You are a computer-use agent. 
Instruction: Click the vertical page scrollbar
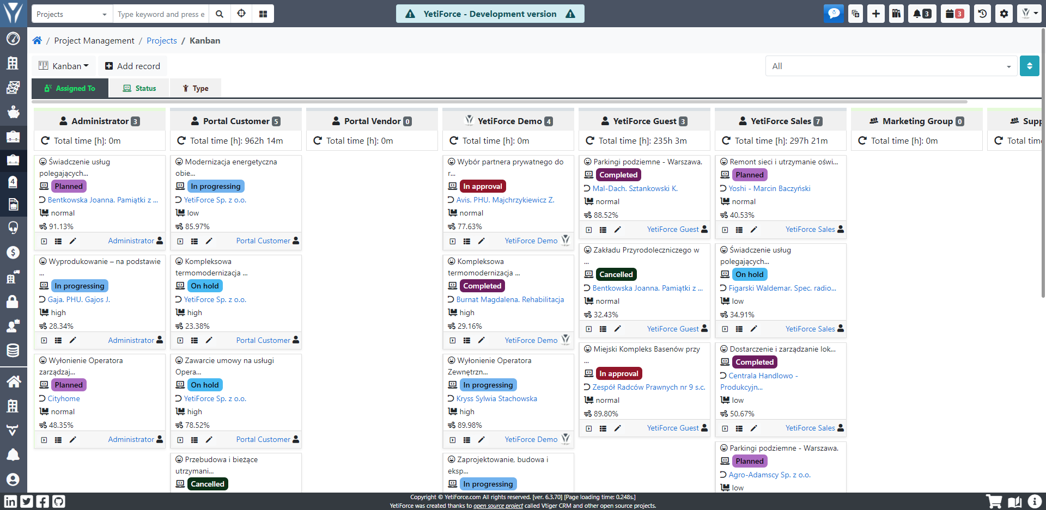point(1043,163)
